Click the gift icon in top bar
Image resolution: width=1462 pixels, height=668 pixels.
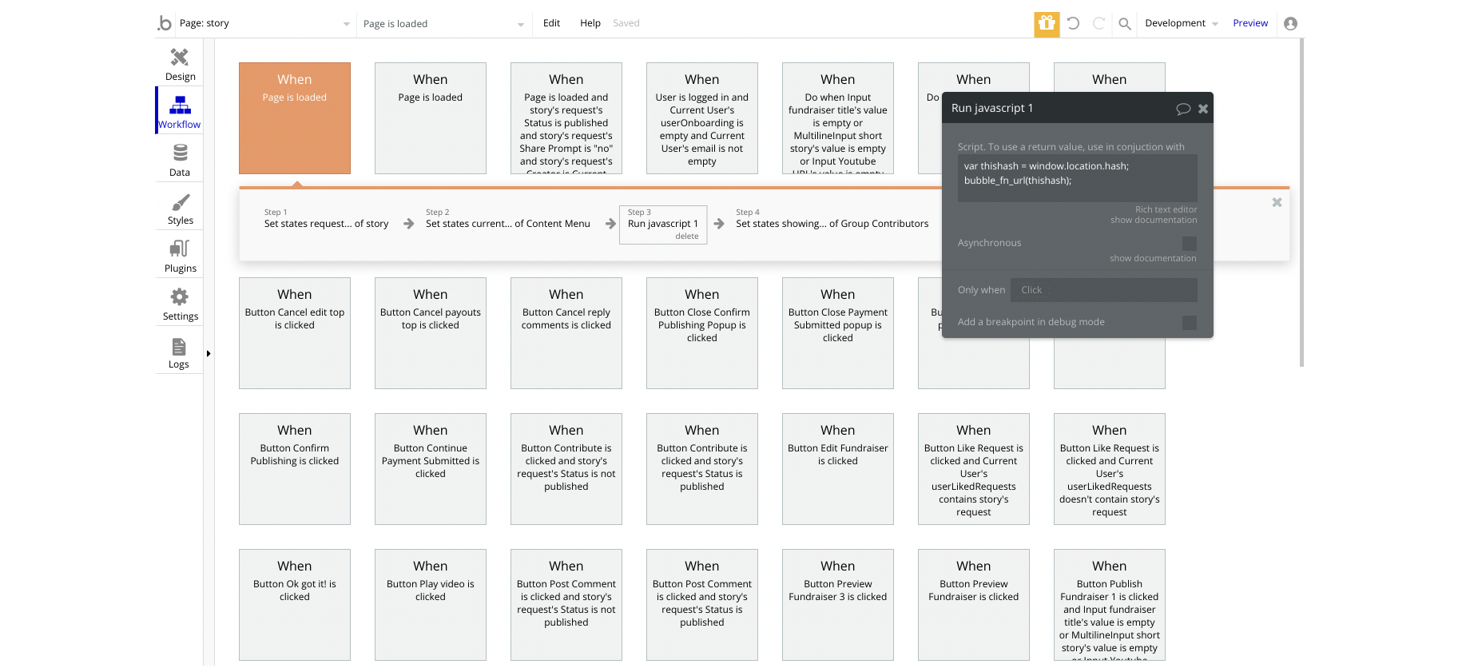(1047, 24)
